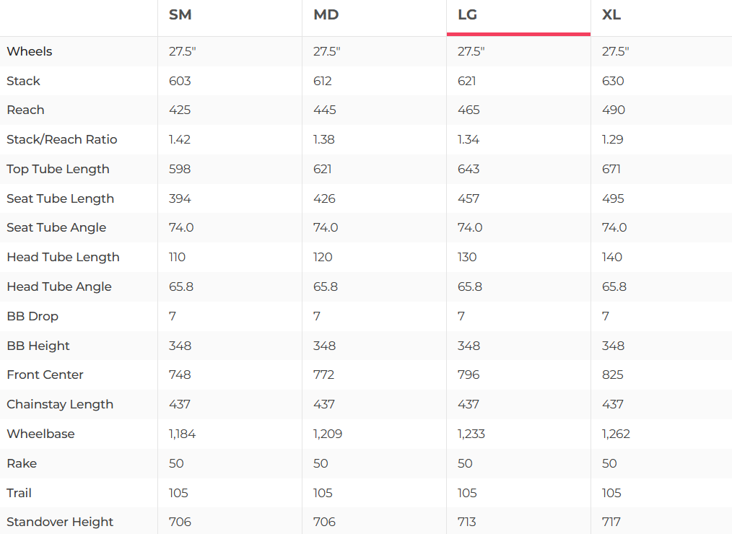Select the SM Stack value 603
Viewport: 732px width, 534px height.
[180, 81]
